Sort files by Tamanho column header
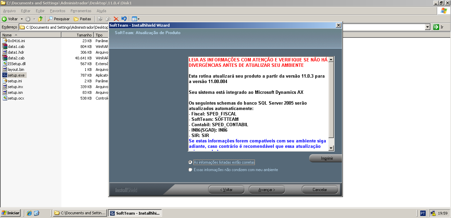Viewport: 451px width, 218px height. click(77, 35)
